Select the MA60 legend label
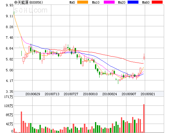Image resolution: width=181 pixels, height=133 pixels. pos(146,2)
